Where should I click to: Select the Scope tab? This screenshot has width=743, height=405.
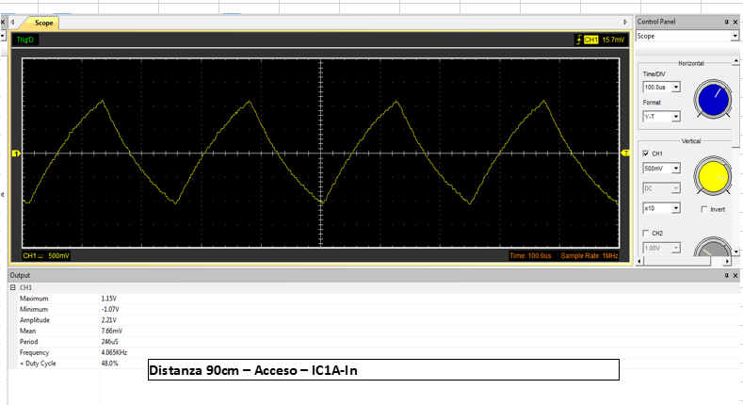(x=43, y=22)
